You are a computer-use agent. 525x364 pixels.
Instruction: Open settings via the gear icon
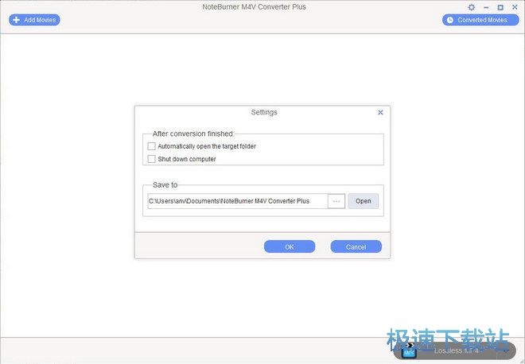pyautogui.click(x=472, y=7)
